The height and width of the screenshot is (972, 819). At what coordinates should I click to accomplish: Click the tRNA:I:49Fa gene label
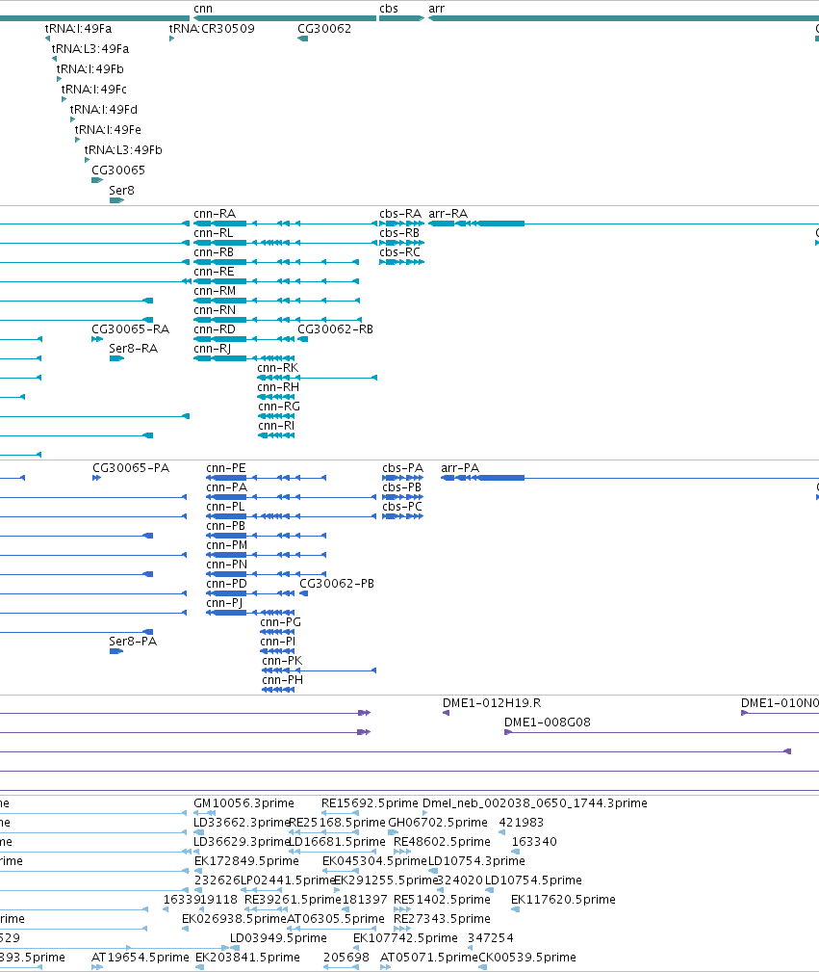coord(78,29)
